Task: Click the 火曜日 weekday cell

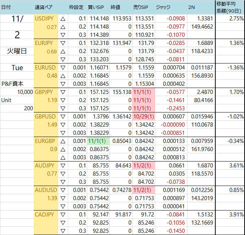Action: tap(17, 51)
